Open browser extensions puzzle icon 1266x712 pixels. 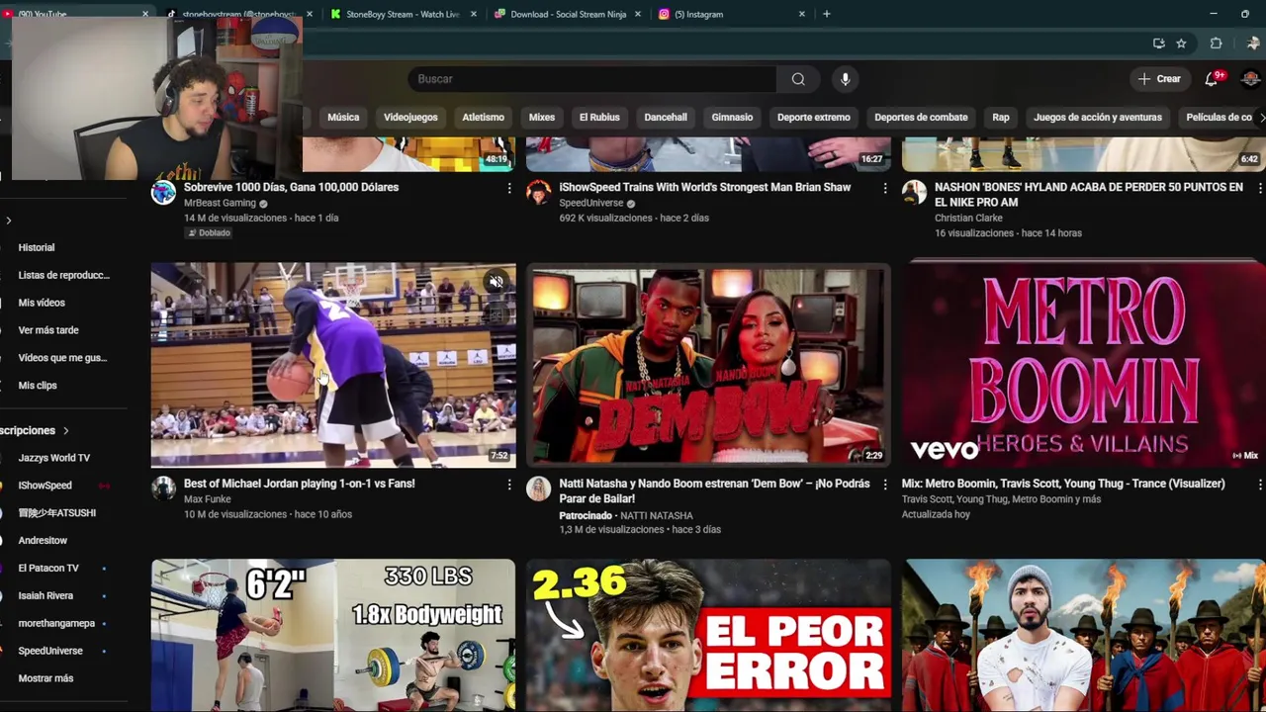1217,44
